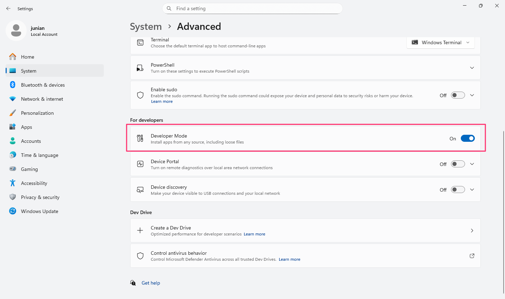505x299 pixels.
Task: Click the external link icon for antivirus behavior
Action: pyautogui.click(x=472, y=256)
